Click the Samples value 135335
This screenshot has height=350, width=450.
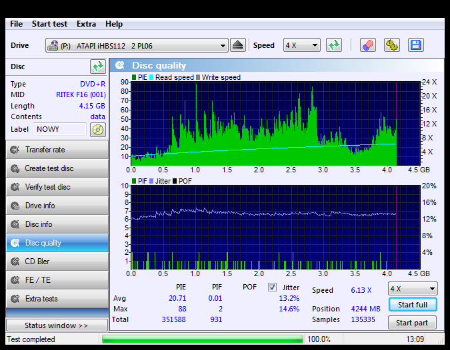click(363, 319)
